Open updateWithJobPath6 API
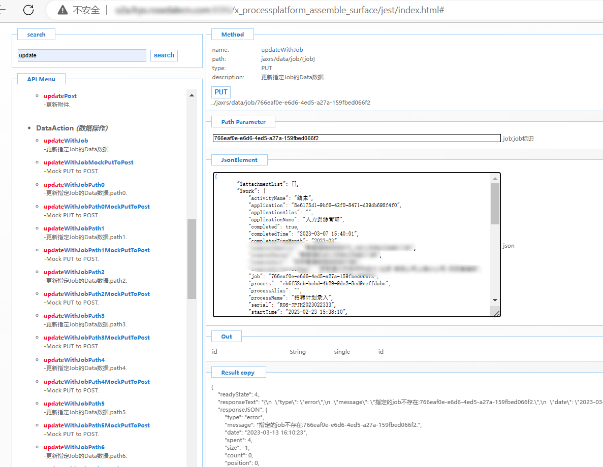 pos(74,447)
